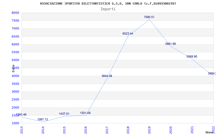This screenshot has height=135, width=216.
Task: Click y-axis tick label 2000
Action: (15, 107)
